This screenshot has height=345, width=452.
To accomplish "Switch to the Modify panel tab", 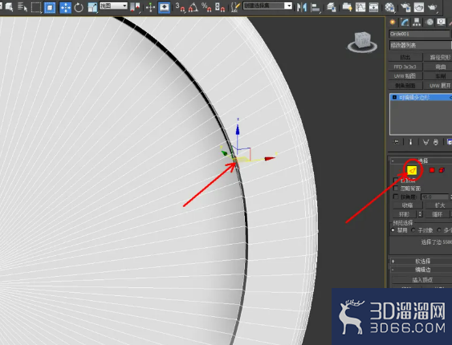I will pos(405,22).
